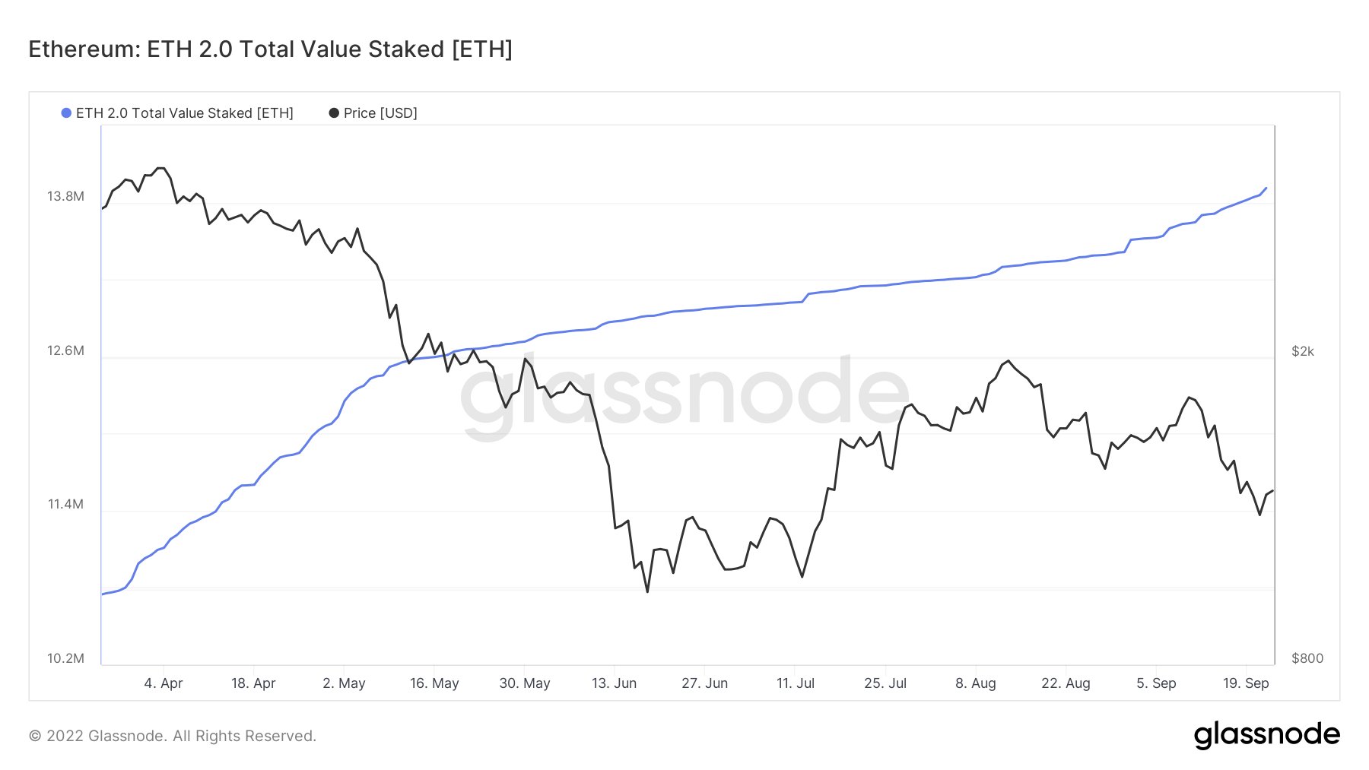
Task: Click the Glassnode copyright notice
Action: (173, 736)
